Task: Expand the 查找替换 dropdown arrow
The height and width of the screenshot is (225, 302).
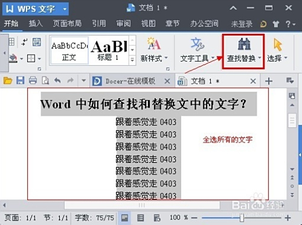Action: [260, 58]
